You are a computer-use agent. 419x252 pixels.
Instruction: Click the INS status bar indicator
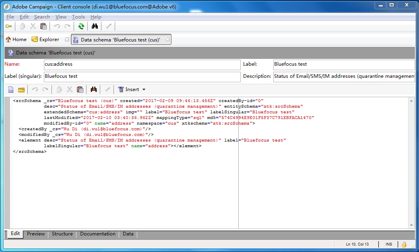389,244
